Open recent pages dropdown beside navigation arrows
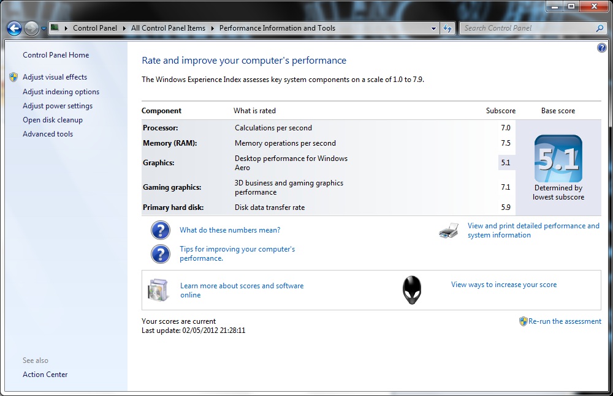613x396 pixels. point(44,29)
